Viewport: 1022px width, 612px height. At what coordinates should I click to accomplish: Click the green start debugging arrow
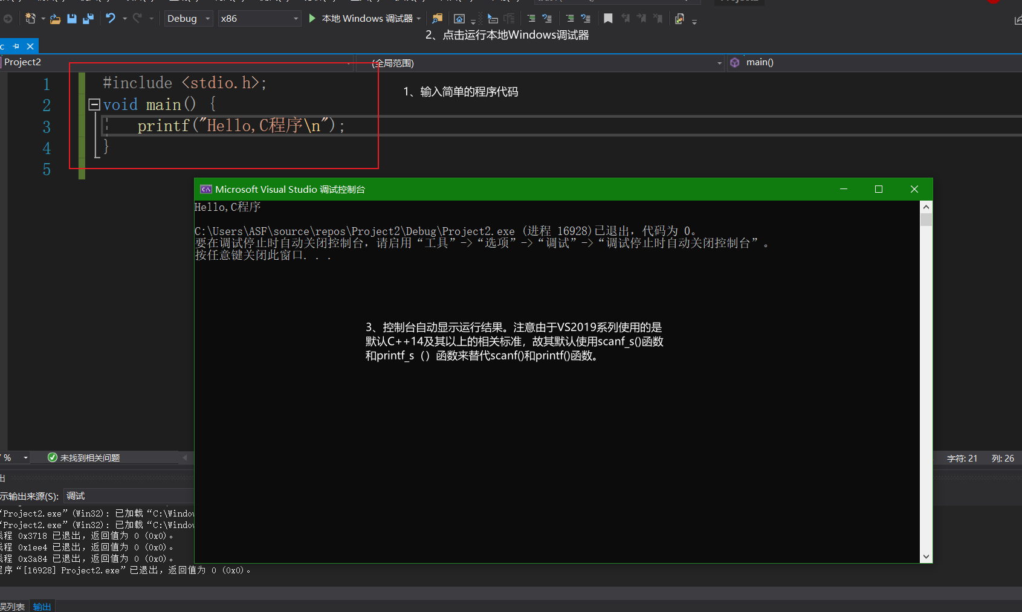312,19
